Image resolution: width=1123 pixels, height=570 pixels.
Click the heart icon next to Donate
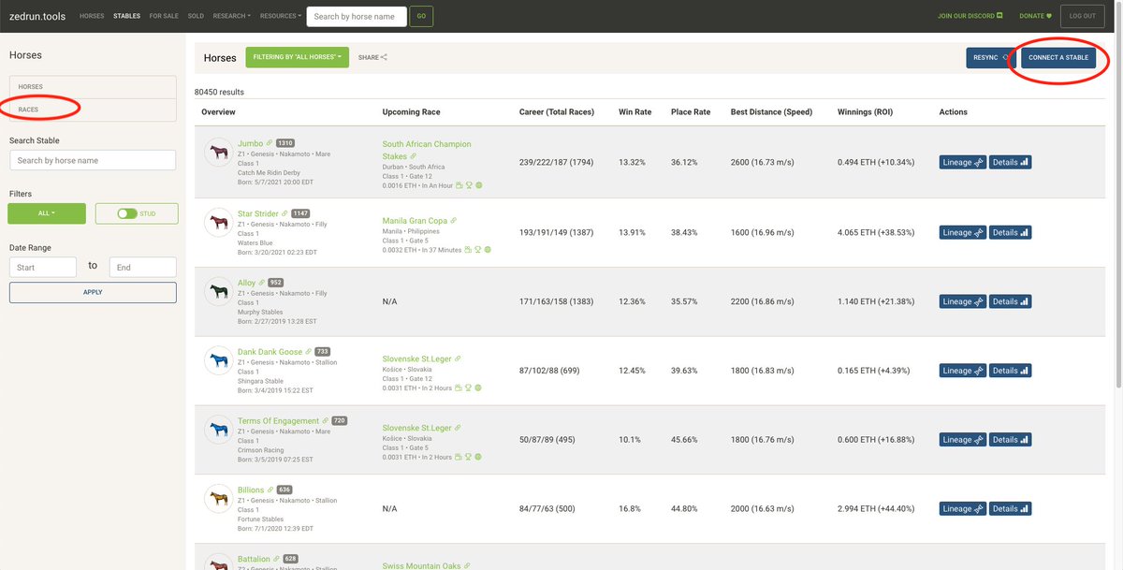coord(1049,16)
